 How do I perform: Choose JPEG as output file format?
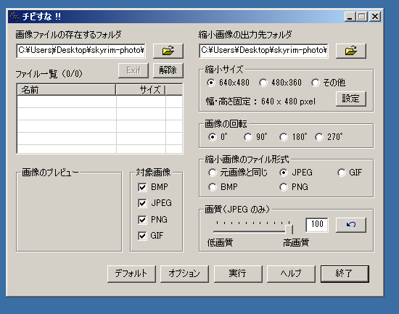[x=296, y=173]
